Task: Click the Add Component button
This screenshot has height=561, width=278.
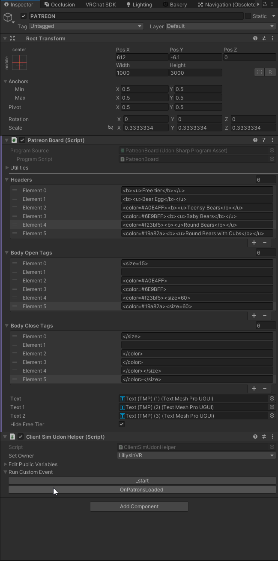Action: tap(139, 506)
